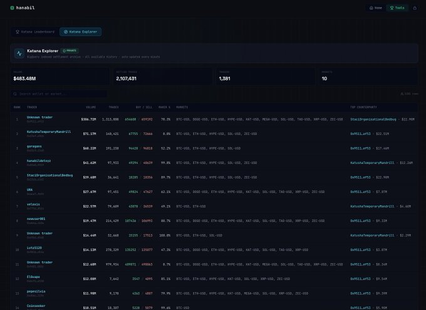Open Unknown trader with $386.72M volume
426x310 pixels.
pyautogui.click(x=39, y=117)
